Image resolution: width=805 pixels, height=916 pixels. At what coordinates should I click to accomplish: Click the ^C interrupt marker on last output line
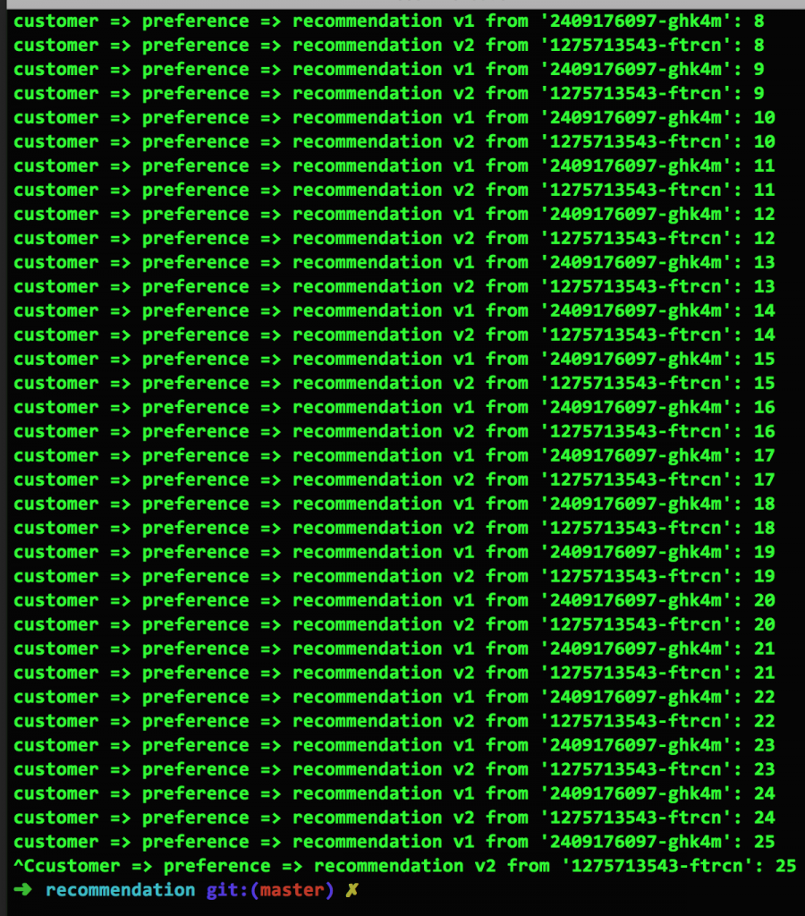point(24,865)
